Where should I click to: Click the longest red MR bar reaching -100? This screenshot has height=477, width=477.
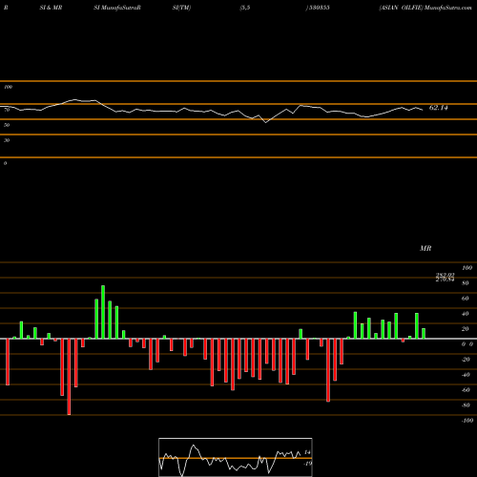pyautogui.click(x=69, y=377)
